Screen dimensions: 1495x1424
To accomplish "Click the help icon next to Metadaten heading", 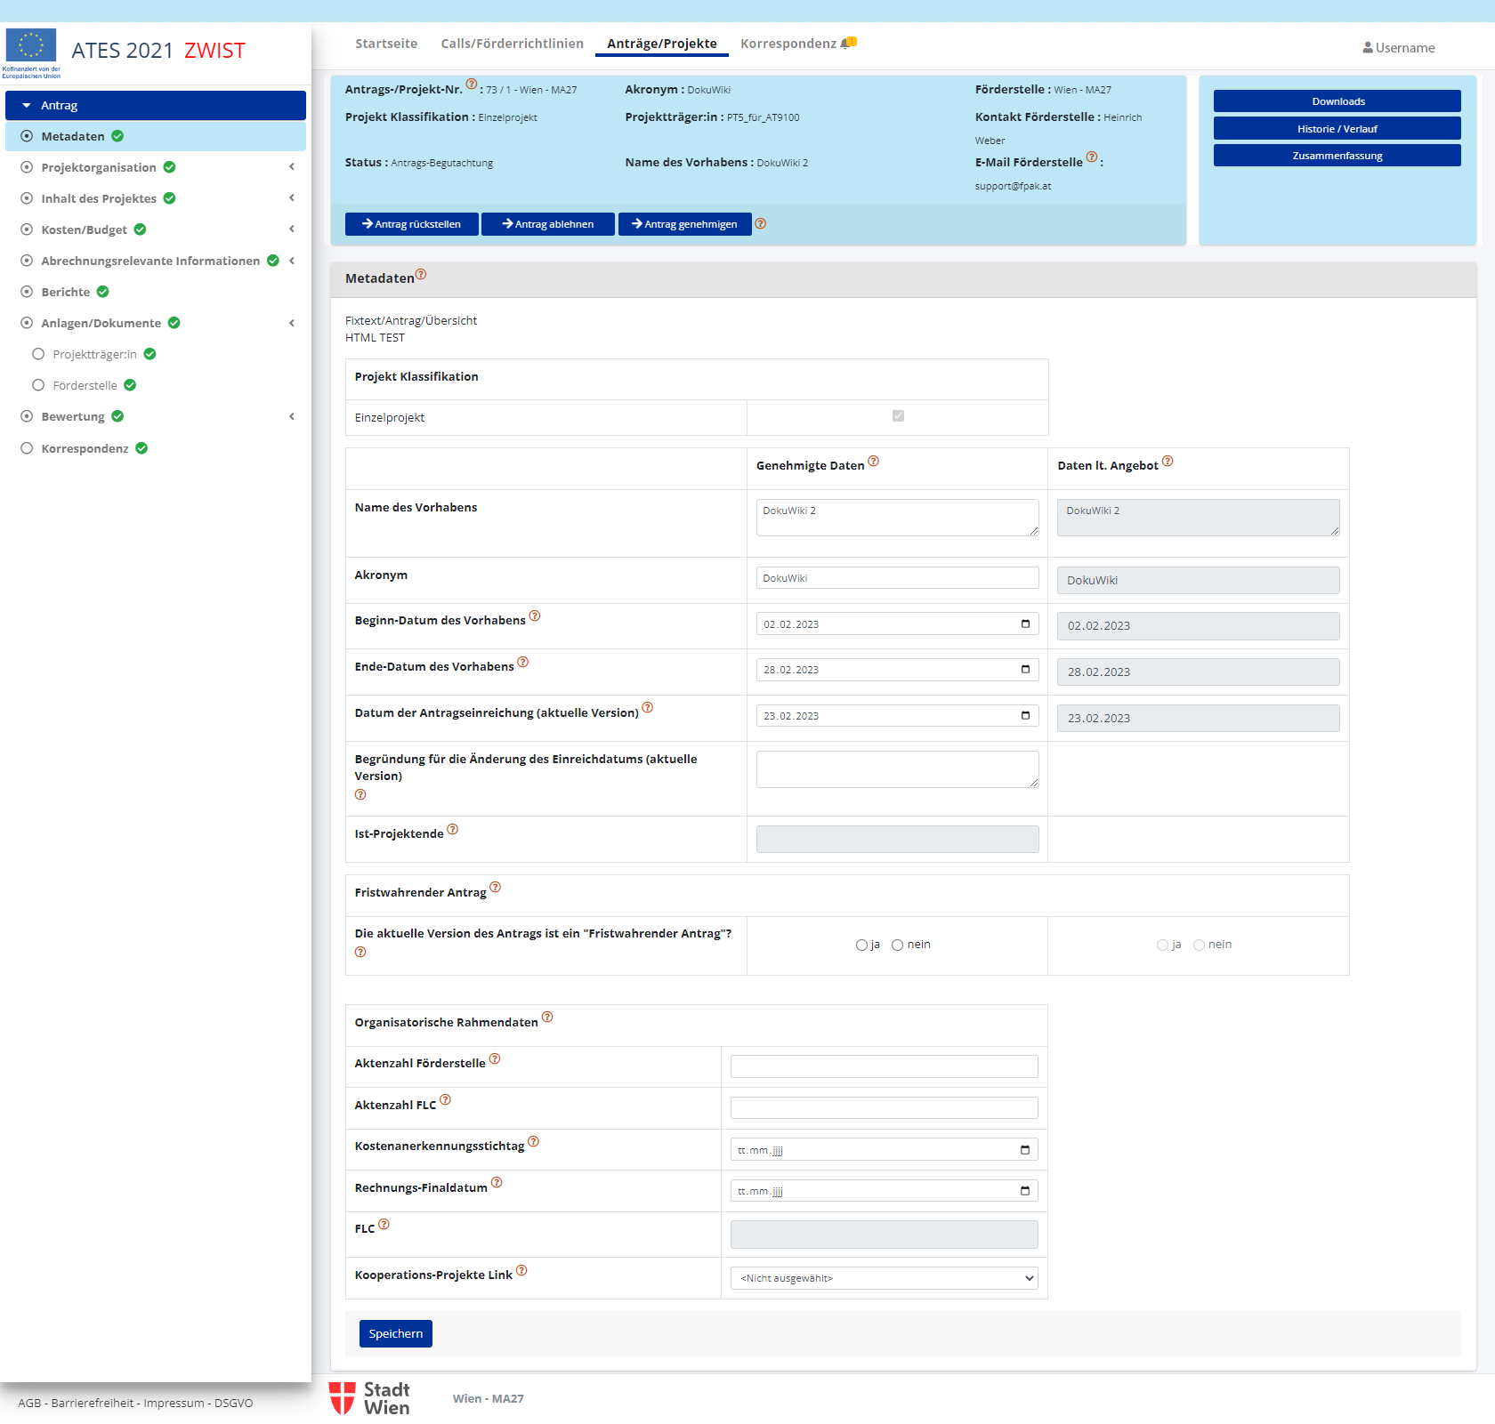I will (x=421, y=275).
